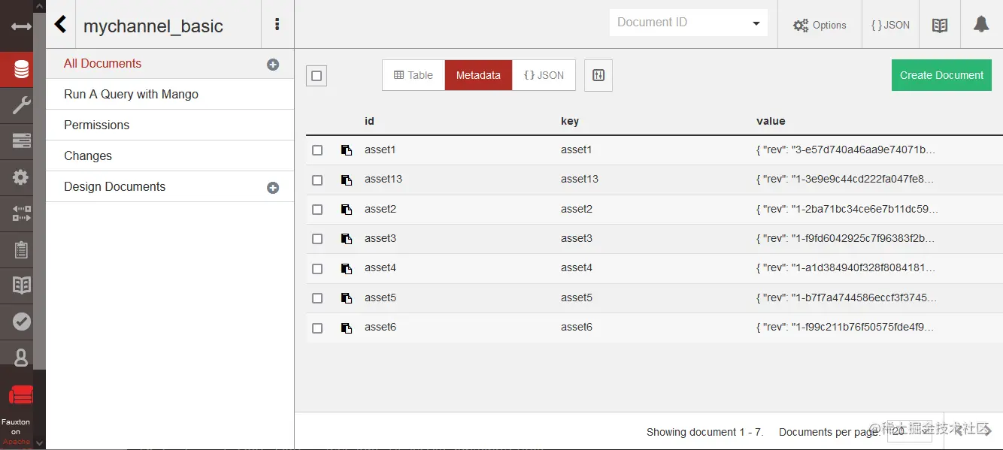This screenshot has width=1003, height=450.
Task: Open the Databases sidebar icon
Action: [21, 70]
